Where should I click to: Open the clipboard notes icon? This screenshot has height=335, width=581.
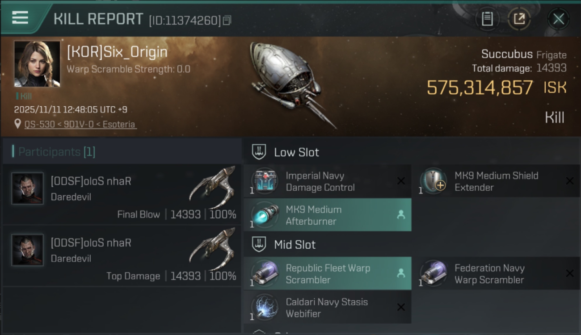[x=487, y=19]
